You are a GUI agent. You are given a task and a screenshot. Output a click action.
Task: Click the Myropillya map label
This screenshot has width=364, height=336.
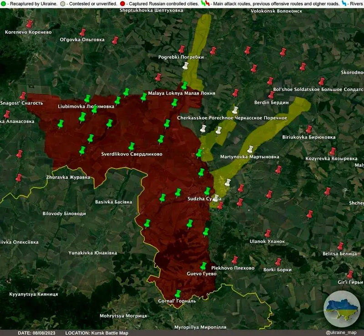pyautogui.click(x=200, y=327)
